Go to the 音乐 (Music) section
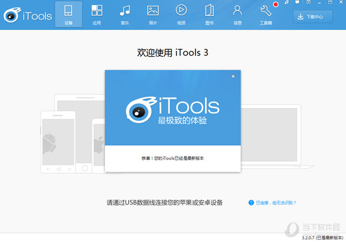Viewport: 346px width, 242px height. click(125, 14)
